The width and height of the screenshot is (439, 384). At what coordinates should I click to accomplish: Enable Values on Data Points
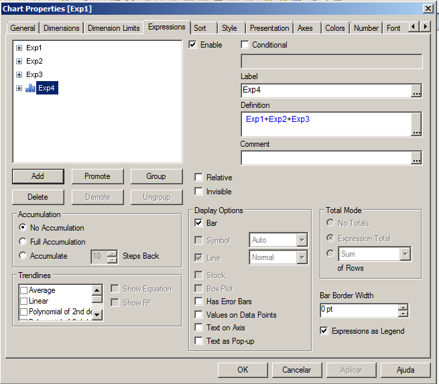pyautogui.click(x=198, y=314)
